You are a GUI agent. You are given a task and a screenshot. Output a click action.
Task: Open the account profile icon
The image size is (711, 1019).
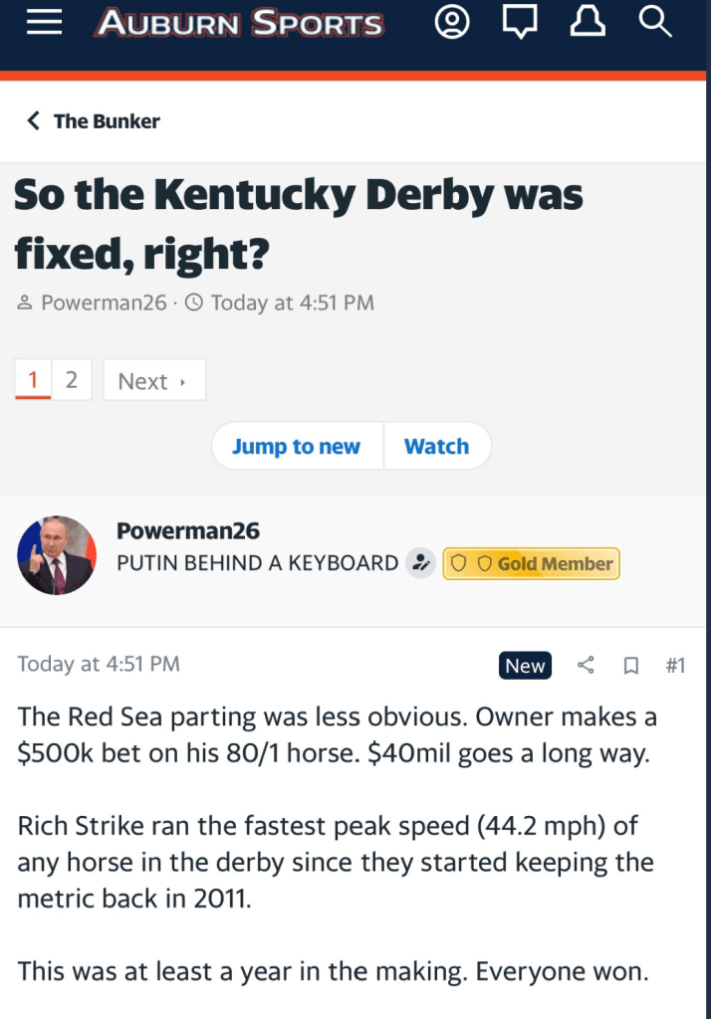click(452, 24)
